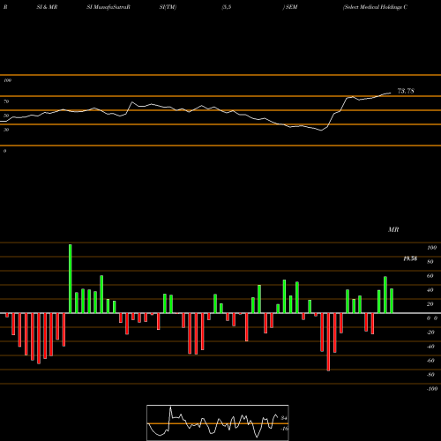This screenshot has height=441, width=441.
Task: Click the MR axis label -40
Action: [430, 347]
